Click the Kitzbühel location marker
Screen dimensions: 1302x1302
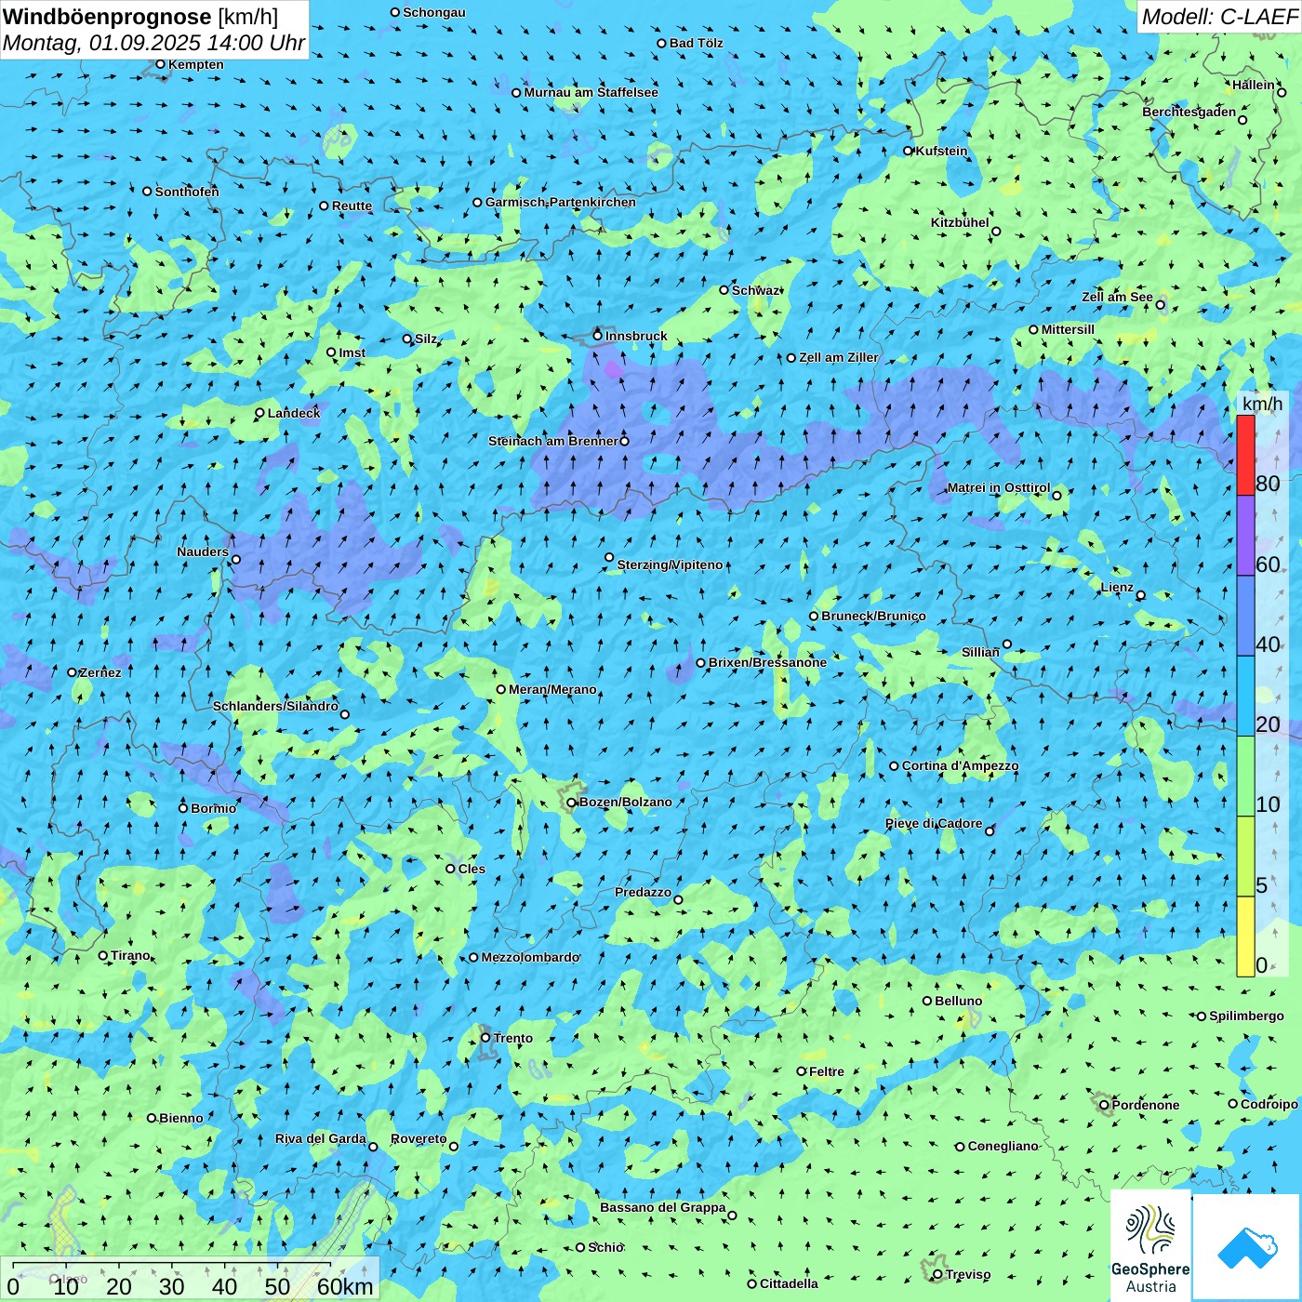[996, 232]
